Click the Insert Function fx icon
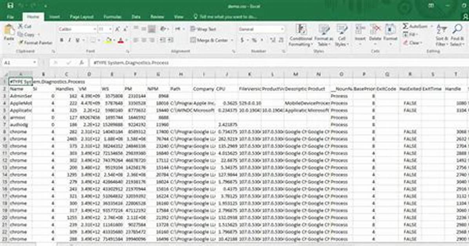 coord(81,63)
